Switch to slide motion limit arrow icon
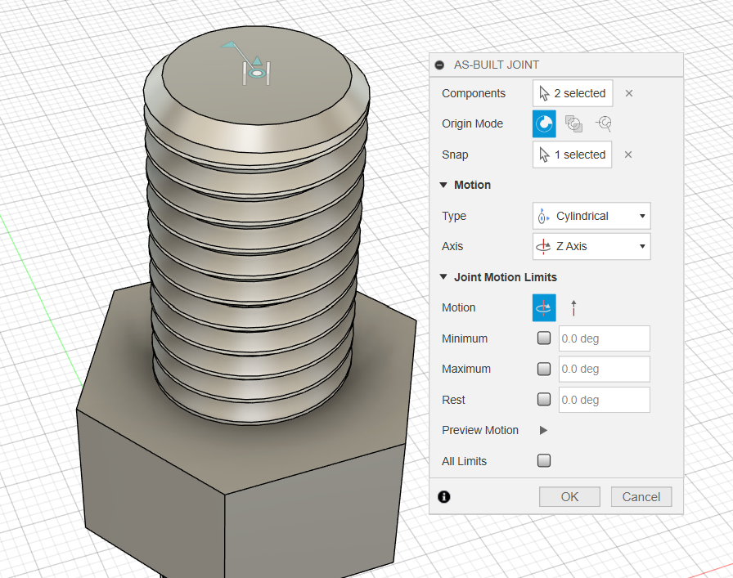 (574, 307)
